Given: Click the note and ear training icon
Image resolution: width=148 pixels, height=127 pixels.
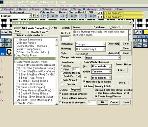Looking at the screenshot, I should 145,41.
